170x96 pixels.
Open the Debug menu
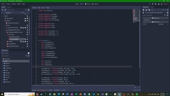pos(14,4)
